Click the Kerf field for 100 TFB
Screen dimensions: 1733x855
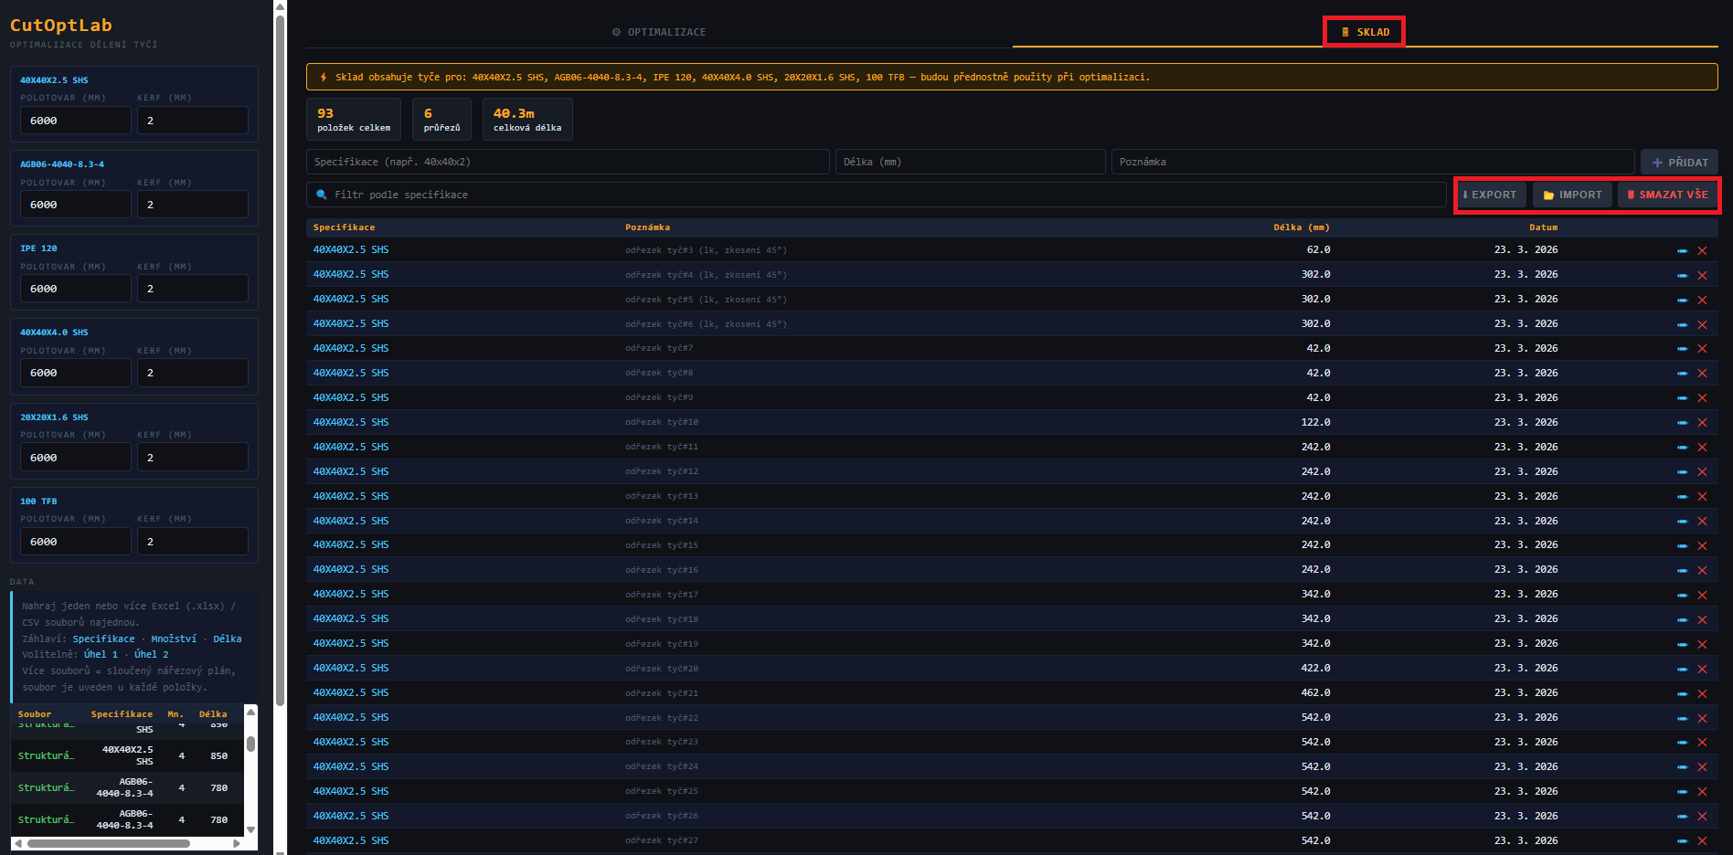pyautogui.click(x=192, y=542)
